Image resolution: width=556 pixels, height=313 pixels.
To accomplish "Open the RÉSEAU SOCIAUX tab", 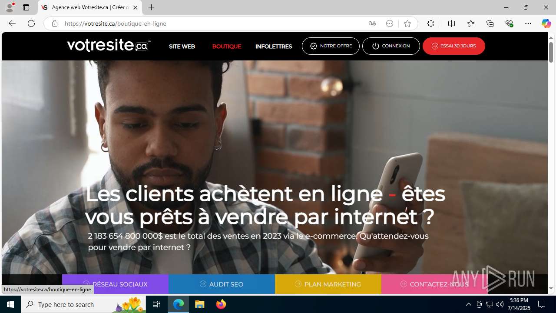I will point(115,284).
